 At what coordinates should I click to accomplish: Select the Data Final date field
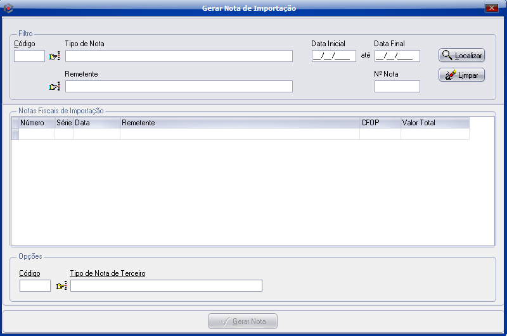397,56
